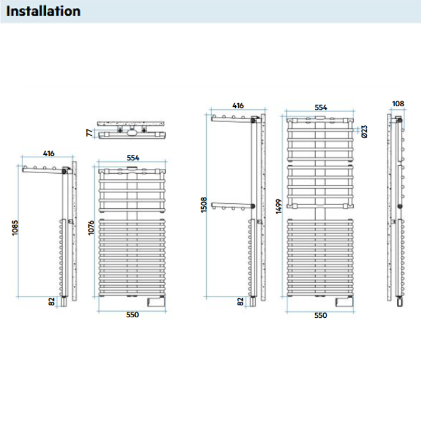Click the 108 depth dimension label
This screenshot has height=421, width=421.
[398, 104]
